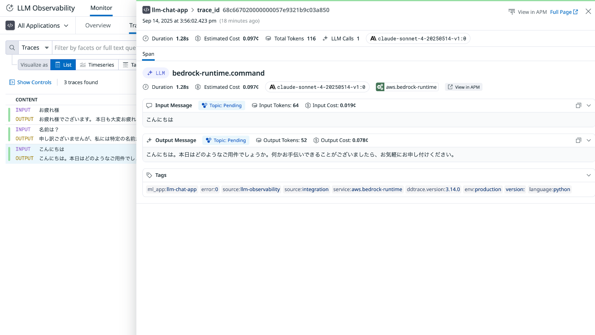Click the bedrock-runtime.command span title
Screen dimensions: 595x335
[x=219, y=73]
